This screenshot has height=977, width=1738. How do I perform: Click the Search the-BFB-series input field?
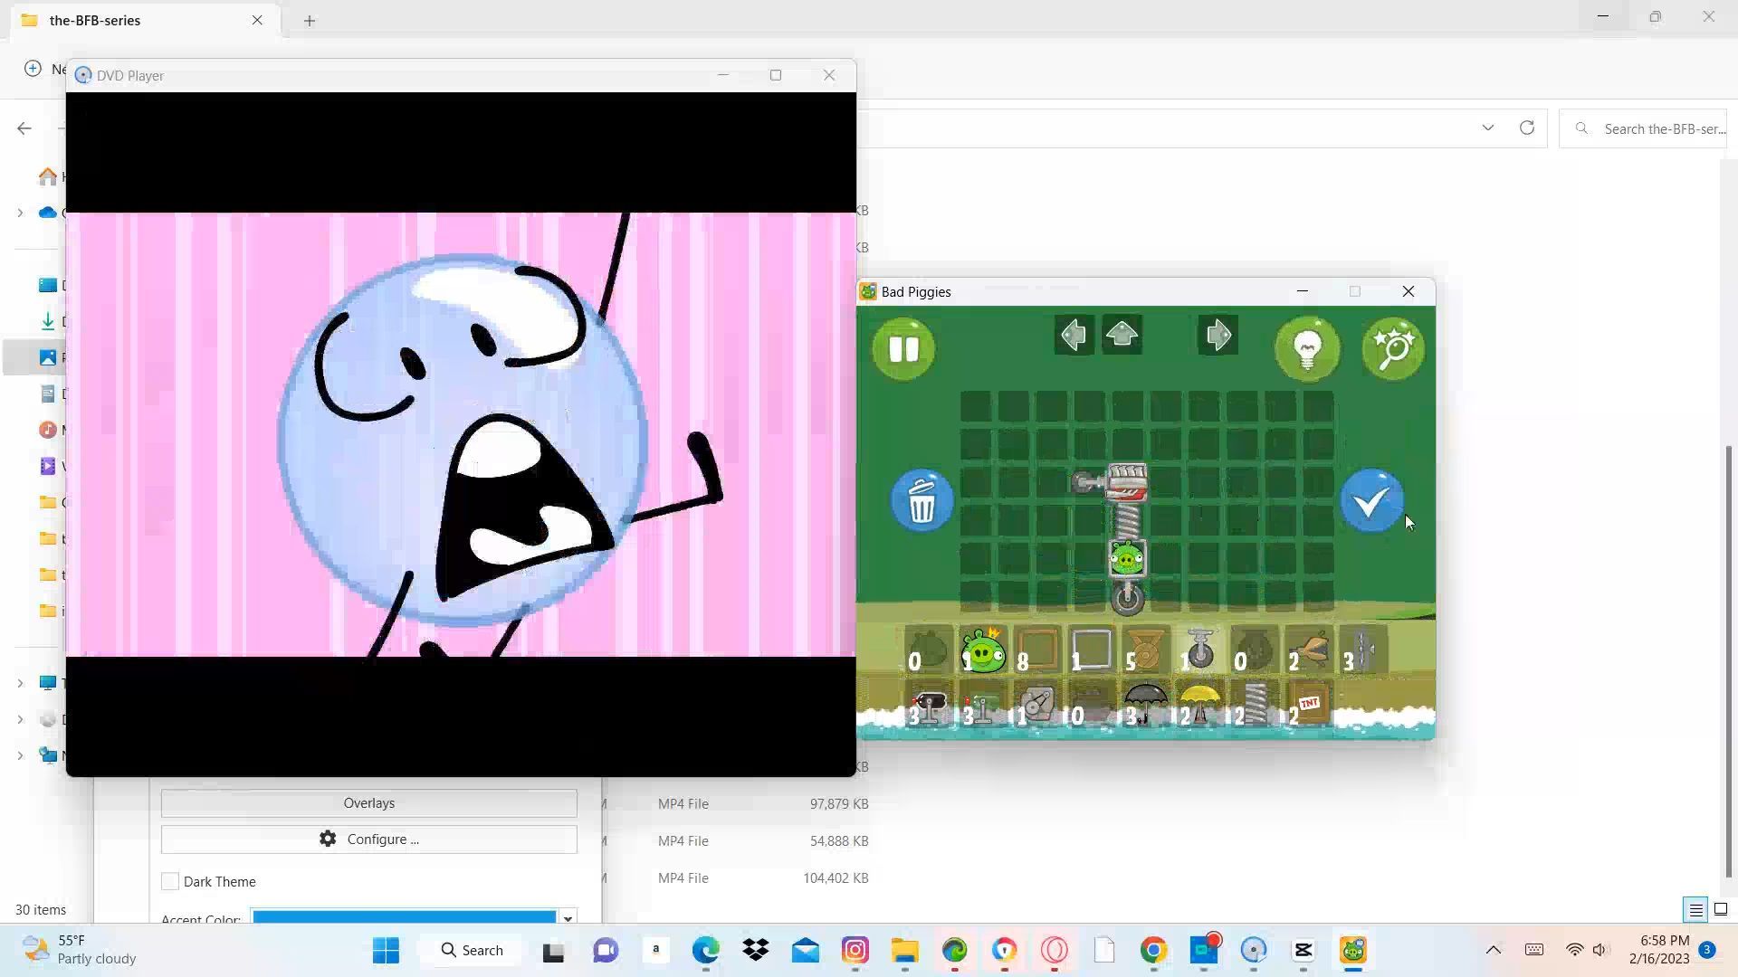click(1643, 128)
